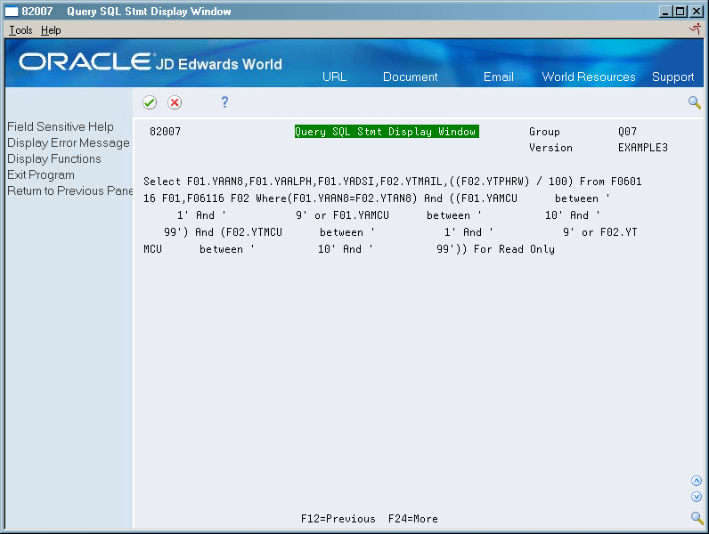The width and height of the screenshot is (709, 534).
Task: Click the red icon in the menu bar corner
Action: click(696, 29)
